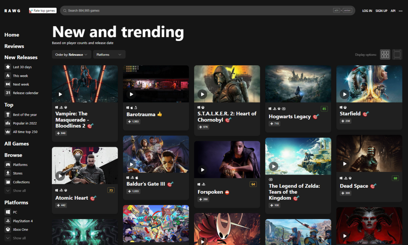Click the Windows icon for PC platform
This screenshot has height=245, width=408.
point(8,212)
